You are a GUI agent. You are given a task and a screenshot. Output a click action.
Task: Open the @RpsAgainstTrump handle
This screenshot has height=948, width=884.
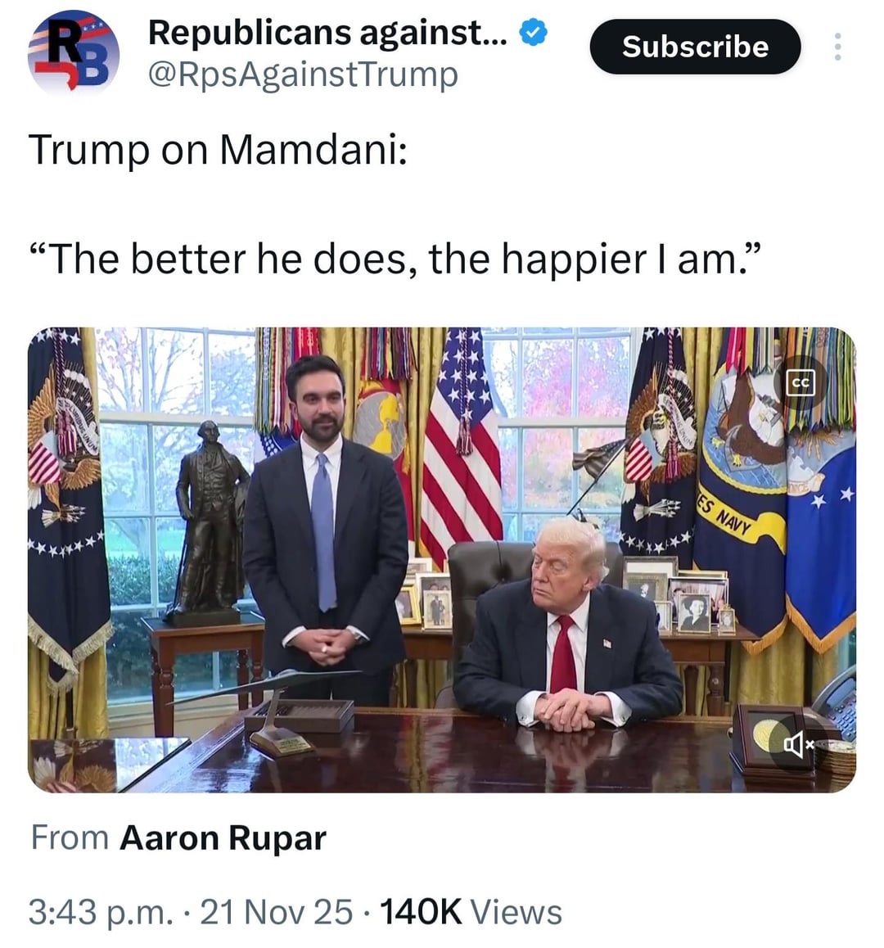point(303,74)
